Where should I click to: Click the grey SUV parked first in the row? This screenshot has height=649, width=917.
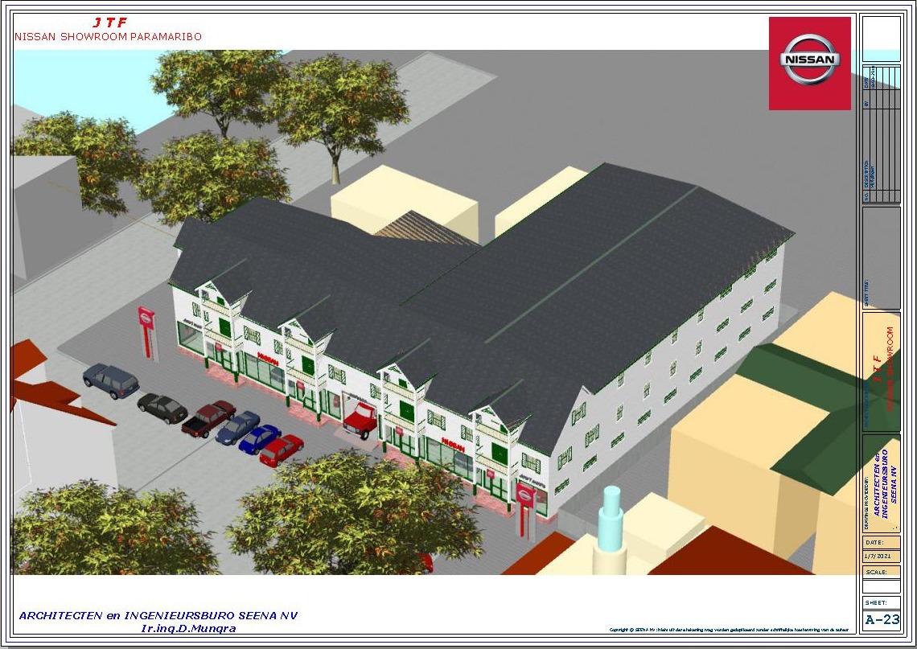tap(111, 380)
